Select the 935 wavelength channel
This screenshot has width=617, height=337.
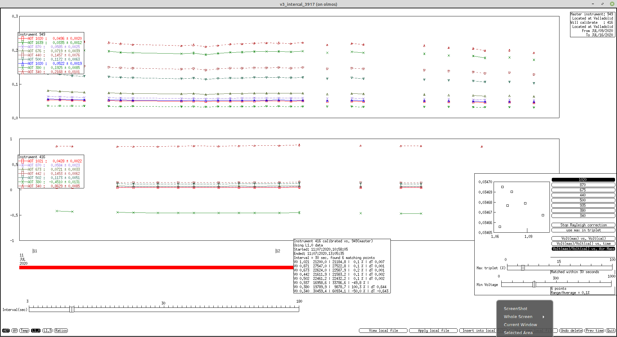583,205
